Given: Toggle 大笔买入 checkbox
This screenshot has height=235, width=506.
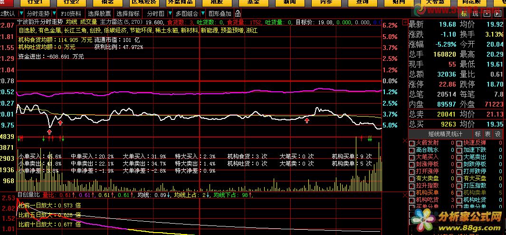Looking at the screenshot, I should 412,157.
